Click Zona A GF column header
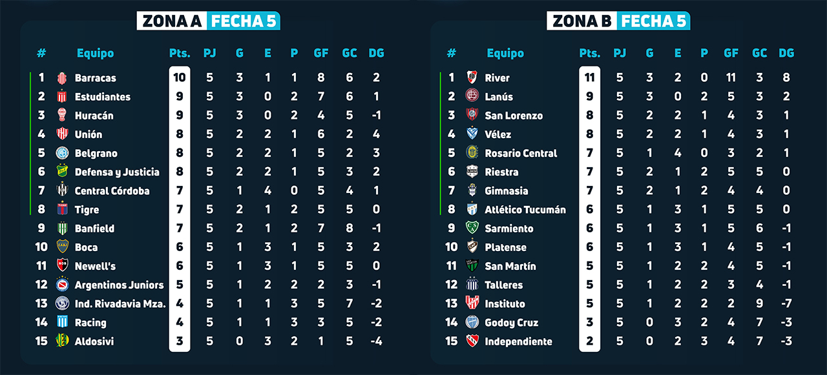Viewport: 827px width, 375px height. point(321,54)
